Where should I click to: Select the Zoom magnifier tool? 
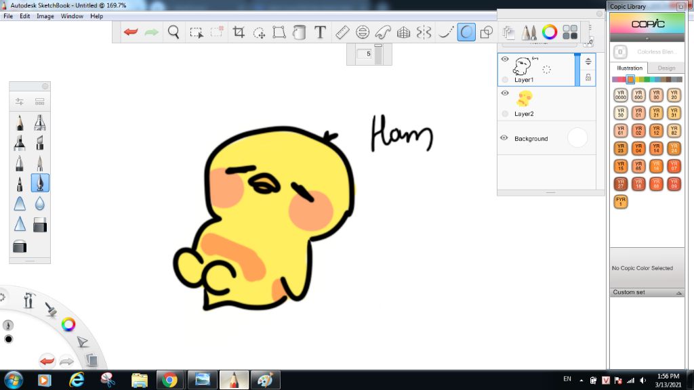173,32
